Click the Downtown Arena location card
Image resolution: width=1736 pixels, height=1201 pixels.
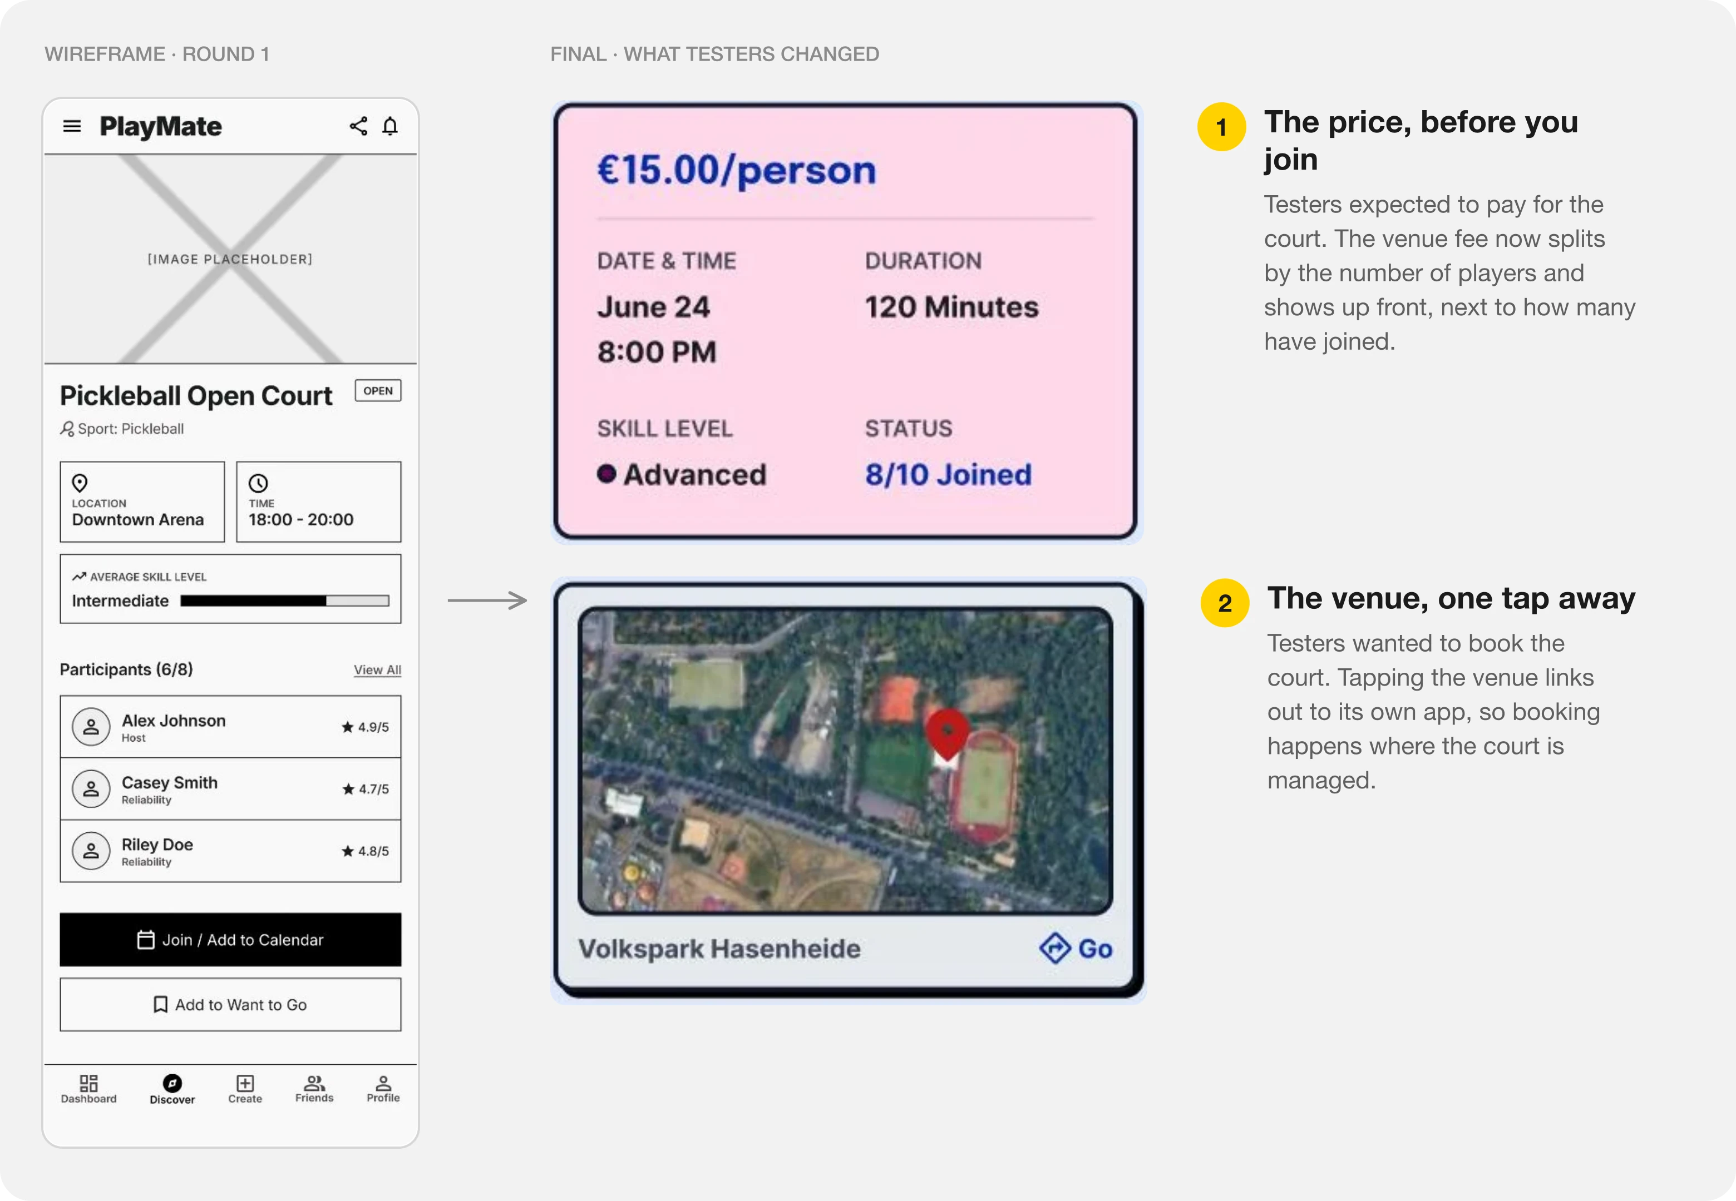(x=142, y=502)
